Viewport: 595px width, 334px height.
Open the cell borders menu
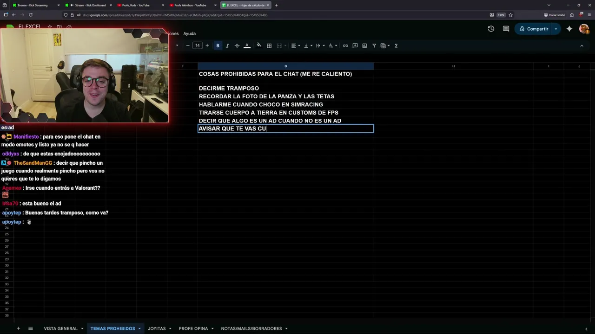269,45
